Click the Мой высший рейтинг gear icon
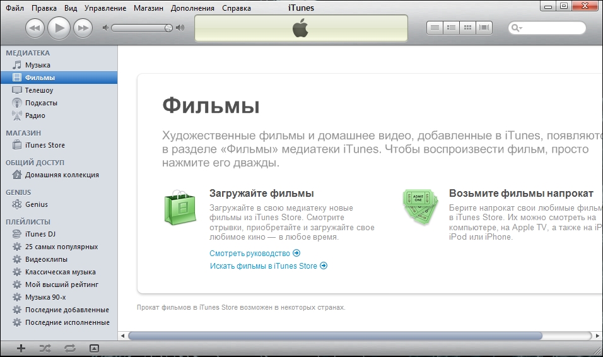The width and height of the screenshot is (603, 357). [17, 284]
